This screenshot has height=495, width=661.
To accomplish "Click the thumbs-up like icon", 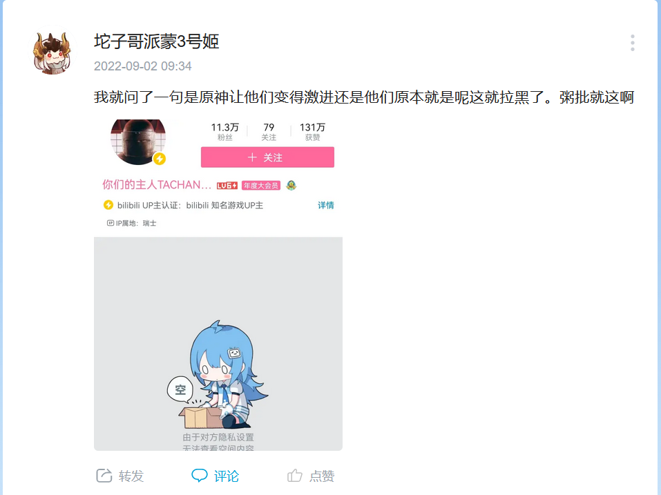I will click(295, 476).
